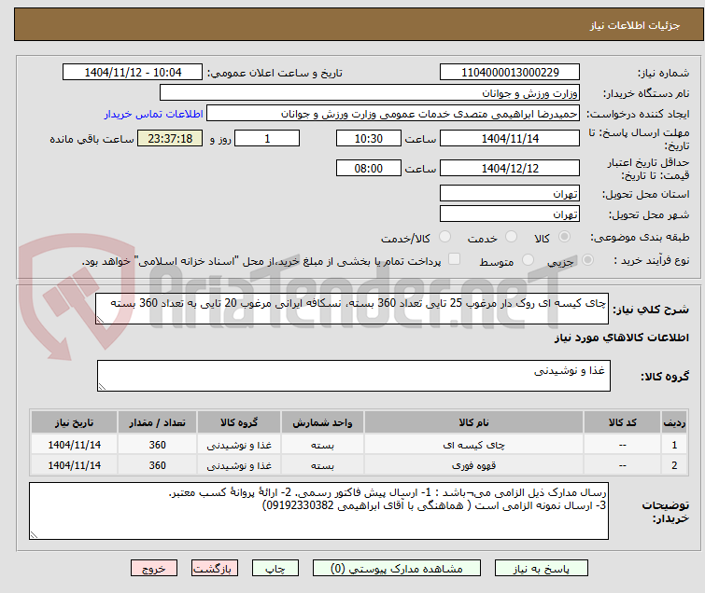
Task: Grab the resize handle of buyer notes box
Action: (x=35, y=534)
